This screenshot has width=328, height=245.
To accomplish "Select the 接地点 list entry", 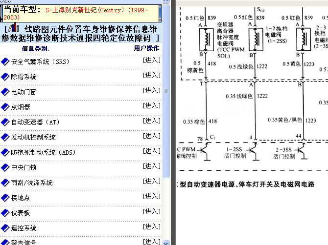I will coord(21,198).
